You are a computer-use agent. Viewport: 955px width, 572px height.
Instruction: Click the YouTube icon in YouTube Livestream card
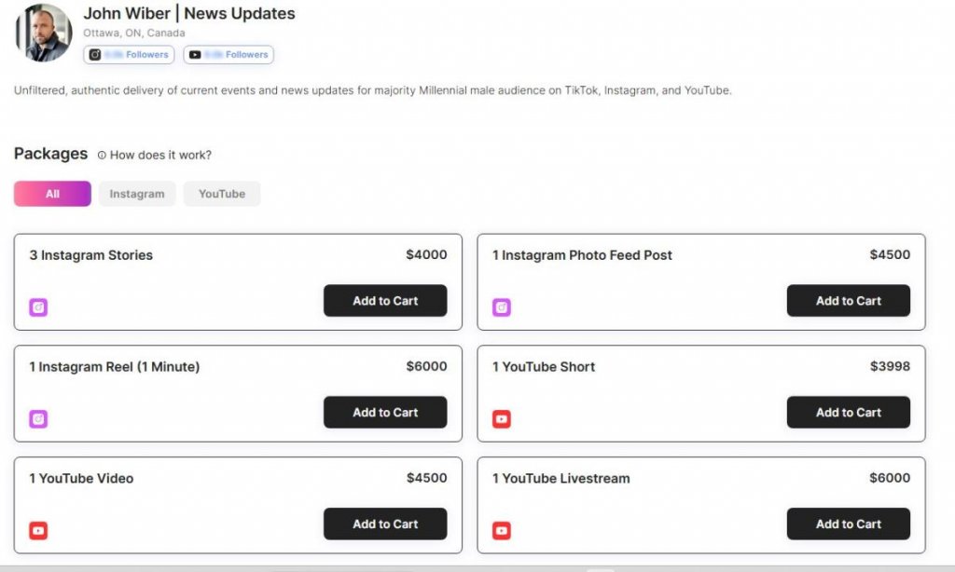(x=502, y=531)
